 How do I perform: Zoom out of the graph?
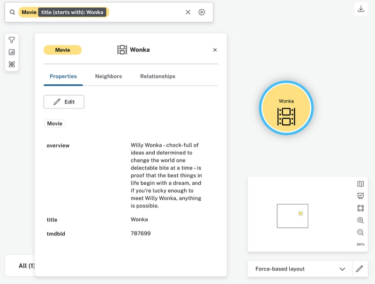coord(360,233)
